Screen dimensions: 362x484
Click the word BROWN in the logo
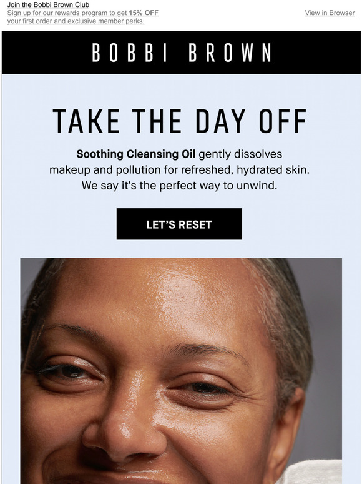click(230, 53)
